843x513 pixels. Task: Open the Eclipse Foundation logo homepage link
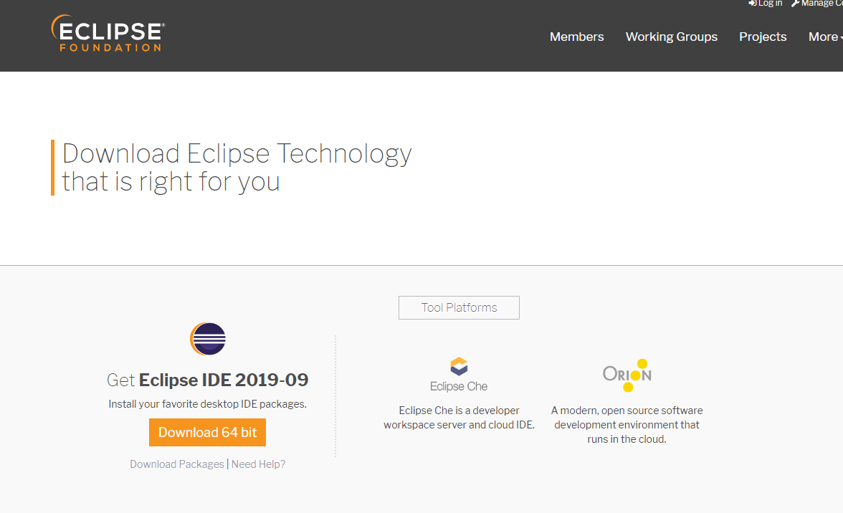108,33
